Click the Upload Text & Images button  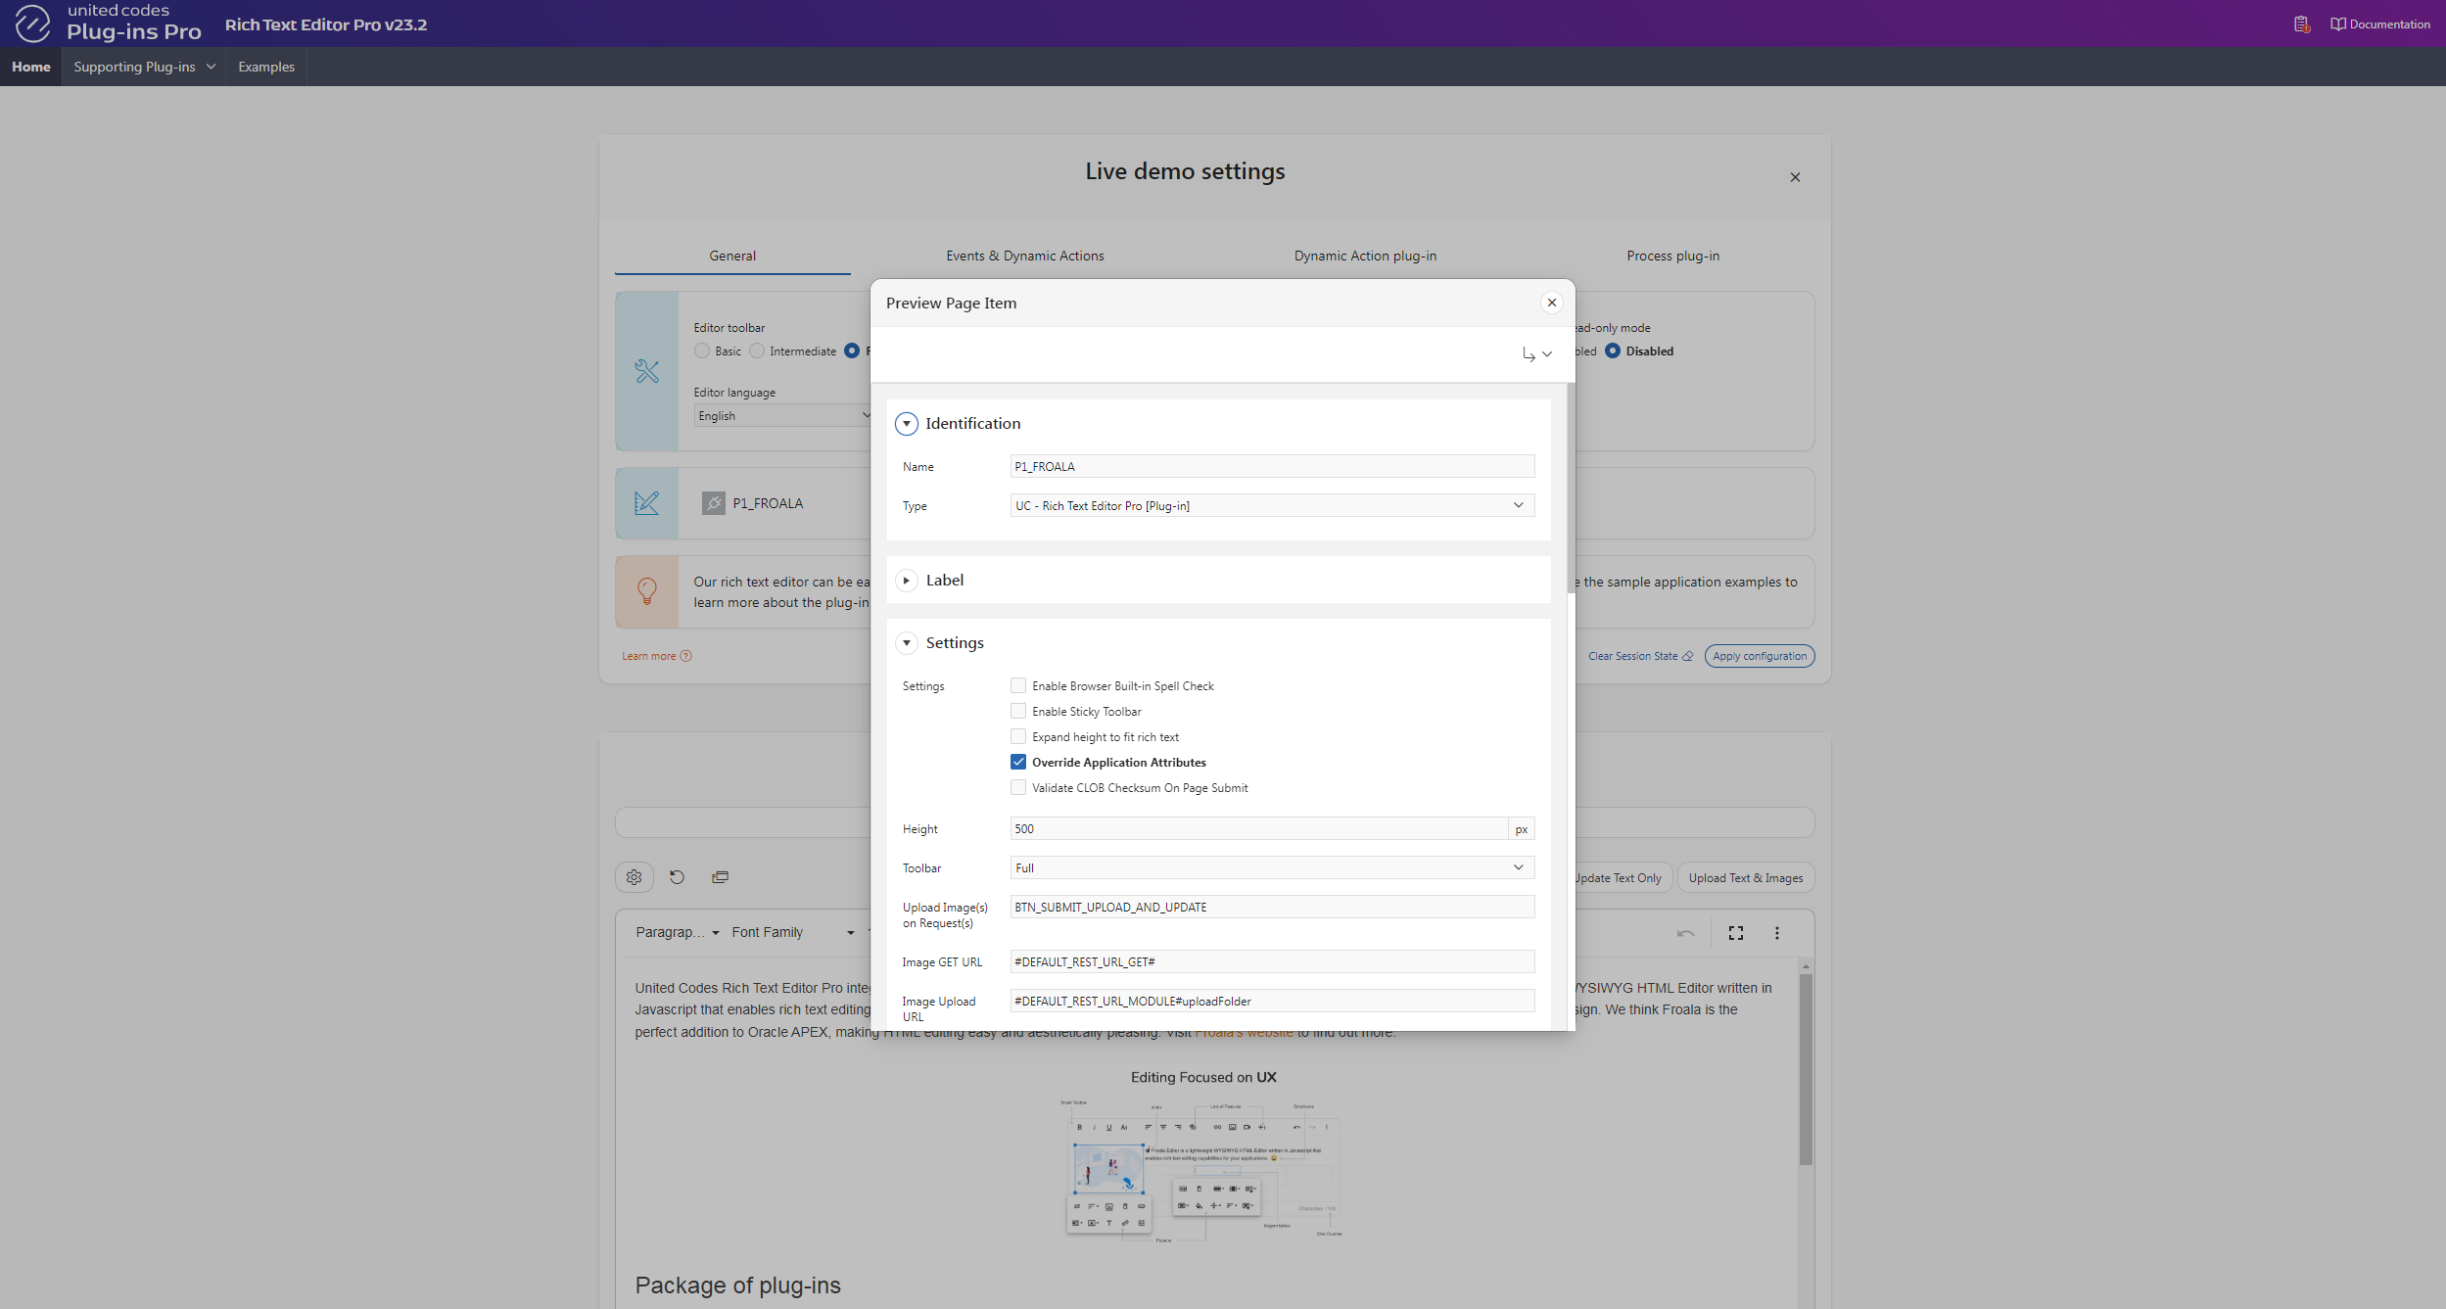coord(1746,878)
